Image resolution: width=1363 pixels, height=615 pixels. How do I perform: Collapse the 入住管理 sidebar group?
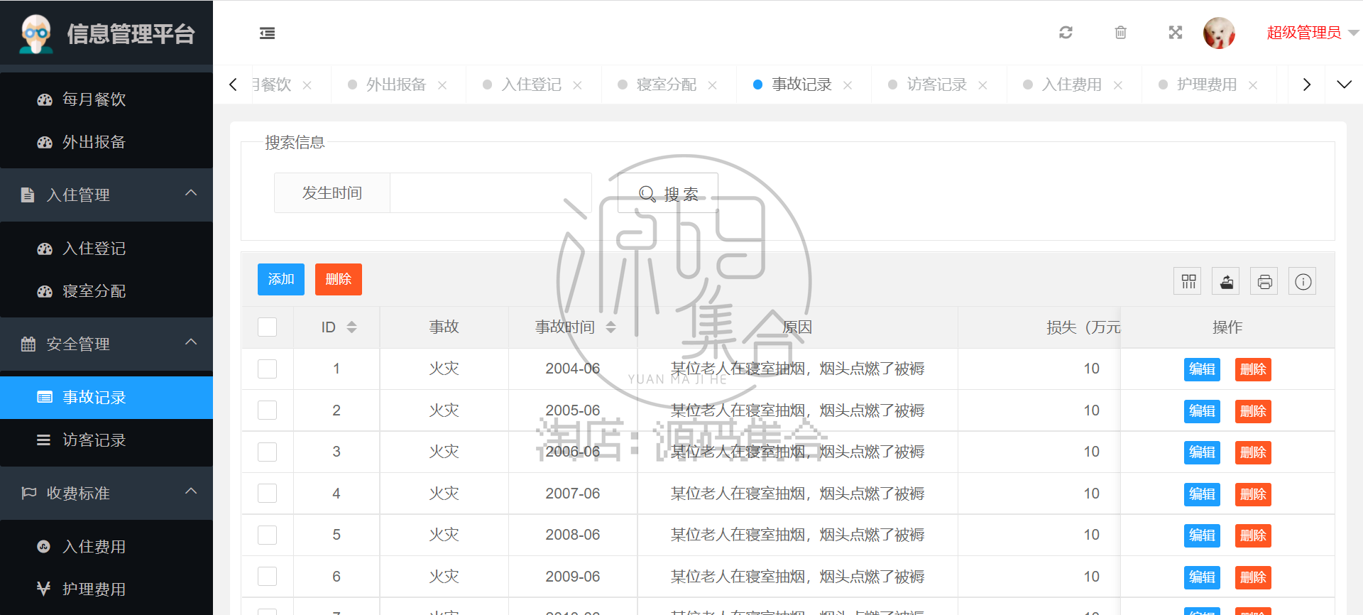[x=106, y=195]
